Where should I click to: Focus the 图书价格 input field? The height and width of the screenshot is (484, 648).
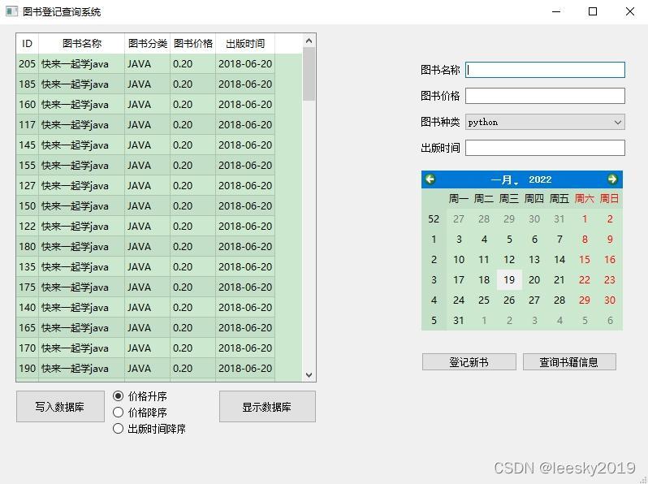click(545, 96)
